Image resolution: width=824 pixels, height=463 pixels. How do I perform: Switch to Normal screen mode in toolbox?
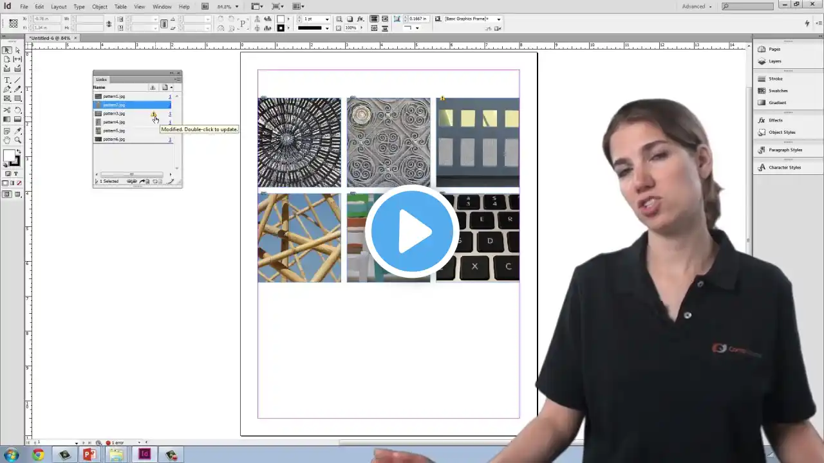coord(7,194)
